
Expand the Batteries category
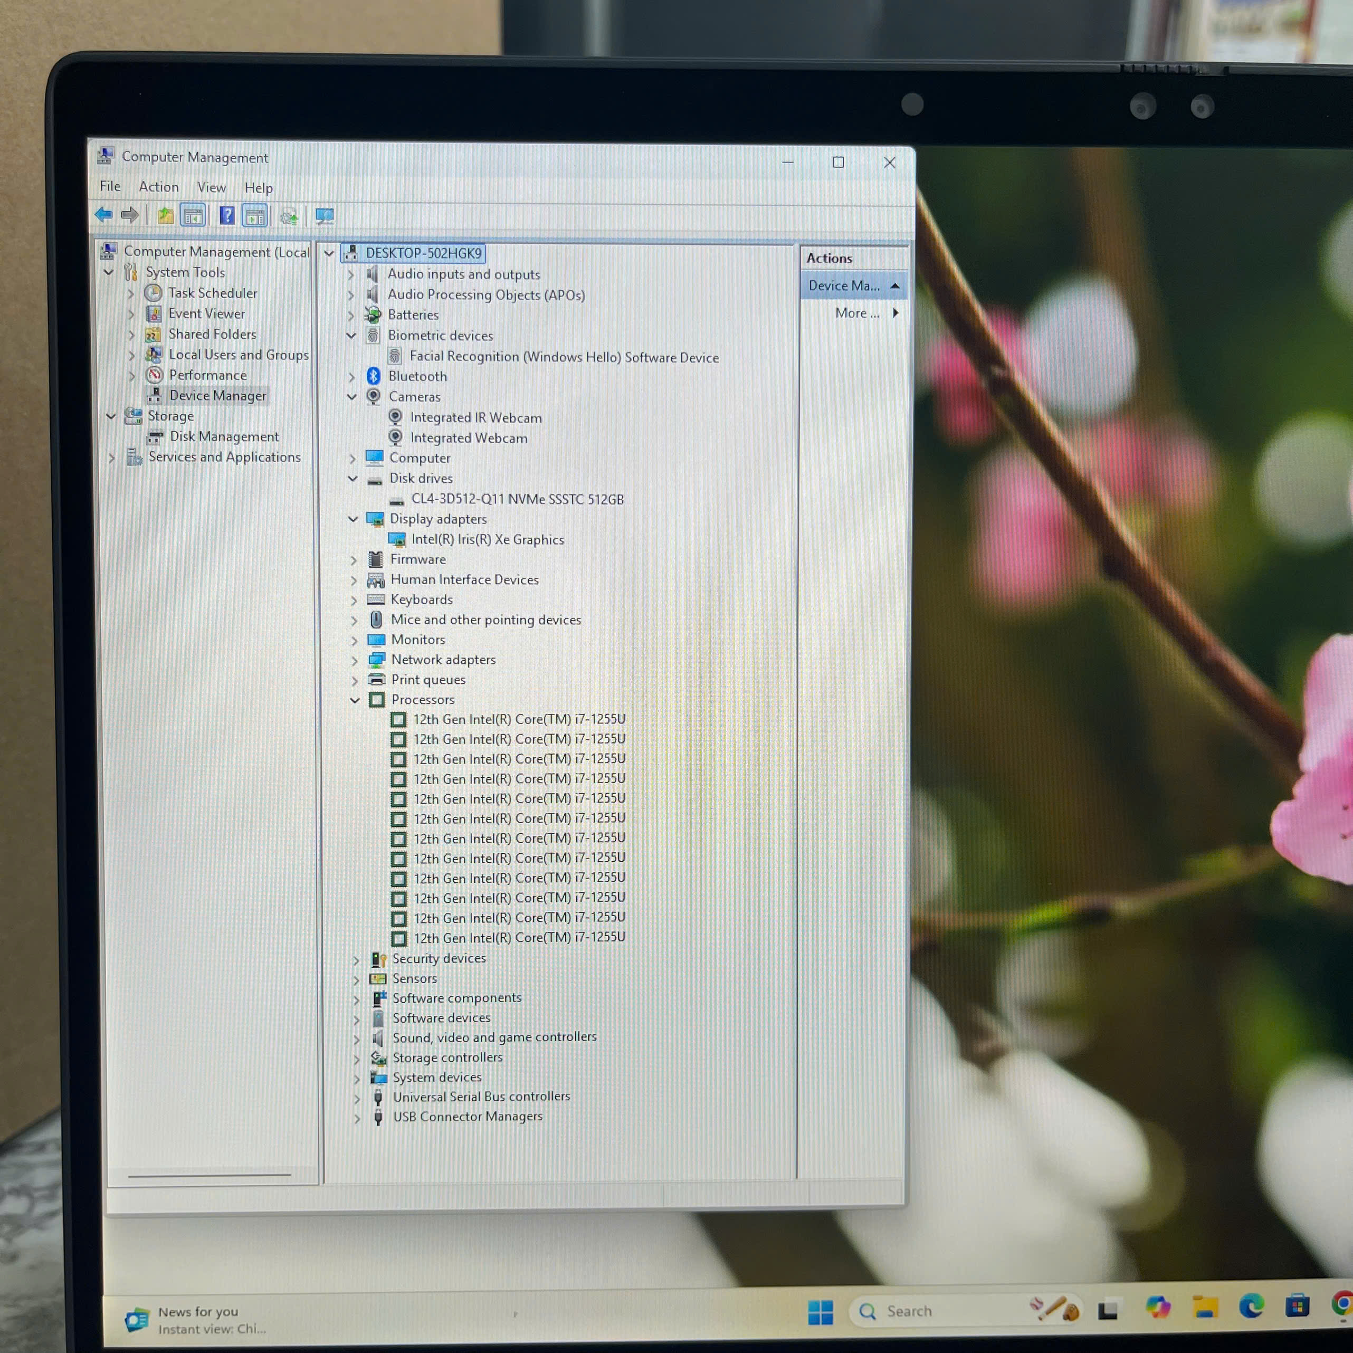[x=351, y=316]
